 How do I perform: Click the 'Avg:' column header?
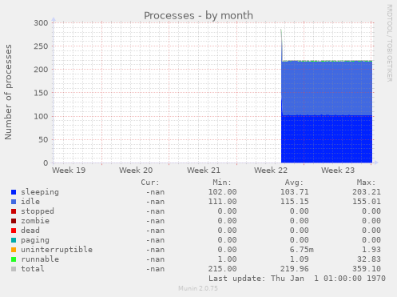click(294, 183)
